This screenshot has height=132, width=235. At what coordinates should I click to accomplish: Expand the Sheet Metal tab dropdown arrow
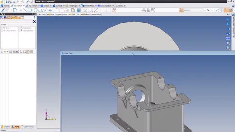[96, 6]
